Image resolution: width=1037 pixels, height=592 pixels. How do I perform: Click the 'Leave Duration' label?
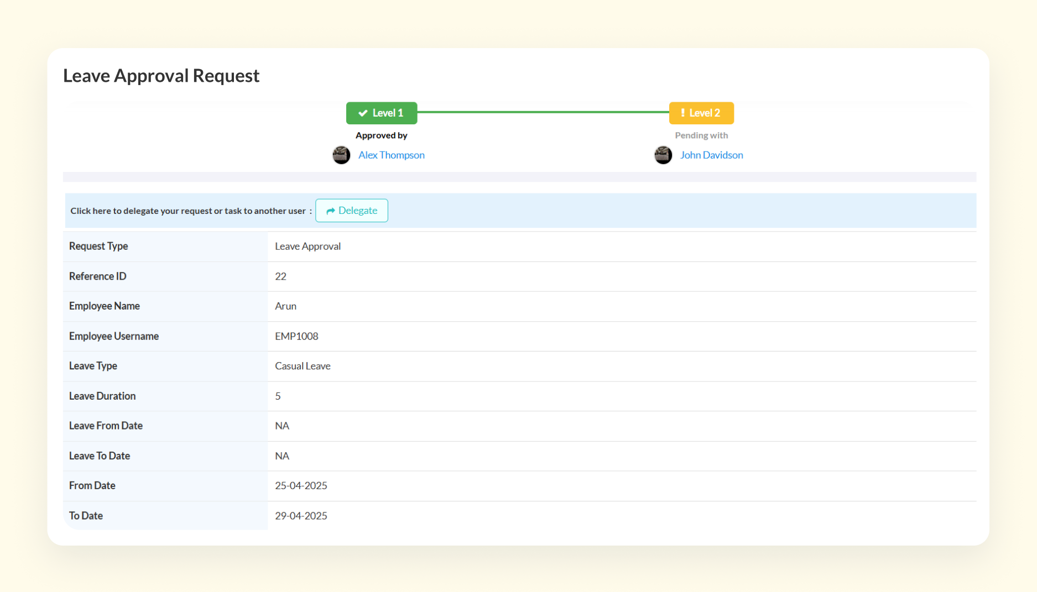102,396
